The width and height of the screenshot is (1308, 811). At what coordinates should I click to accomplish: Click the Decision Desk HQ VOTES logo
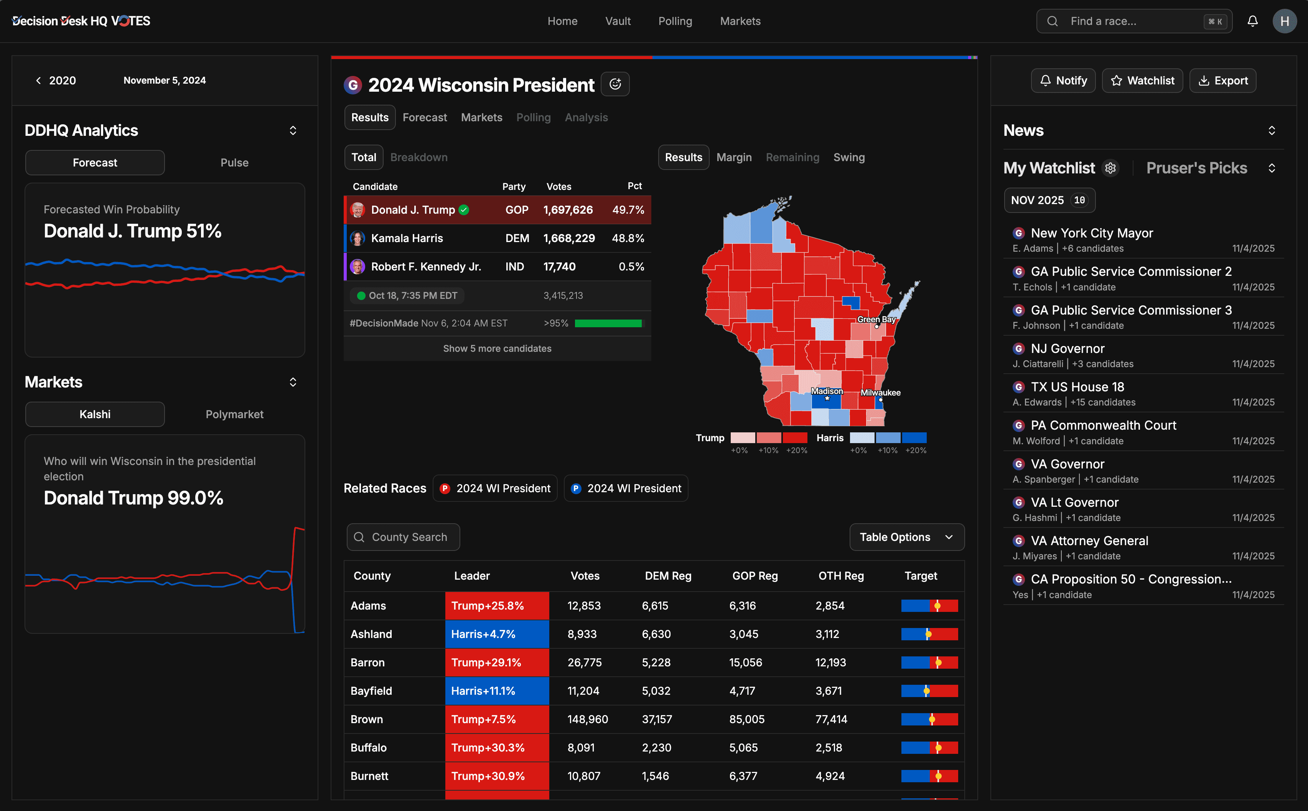pyautogui.click(x=81, y=21)
